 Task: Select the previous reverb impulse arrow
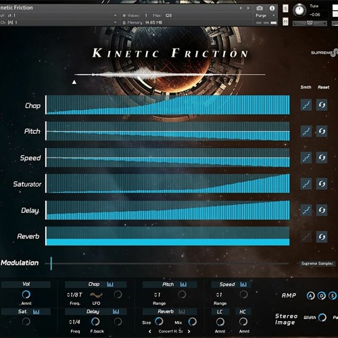150,331
